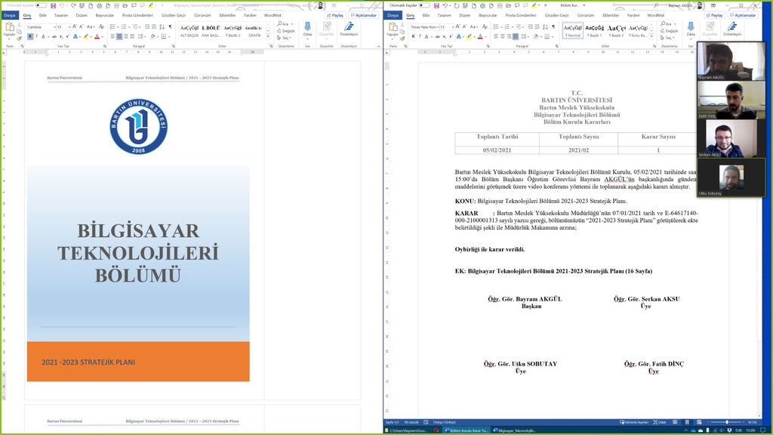Viewport: 773px width, 435px height.
Task: Click Bold button in left Word window
Action: click(x=30, y=36)
